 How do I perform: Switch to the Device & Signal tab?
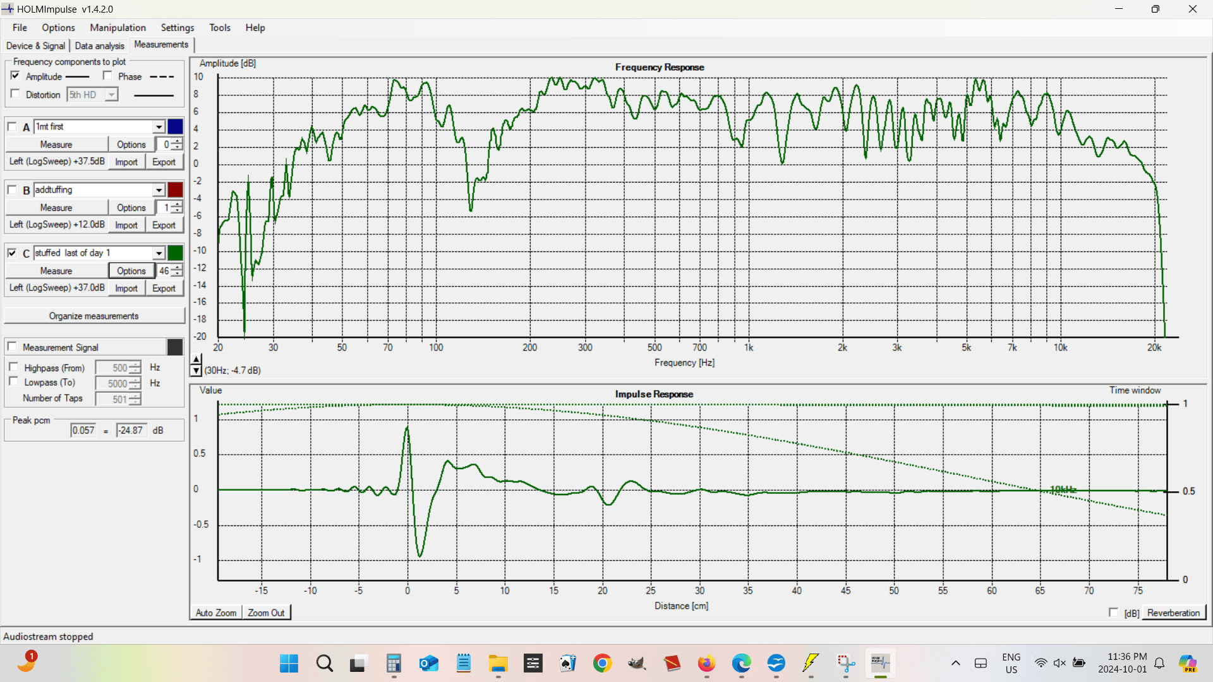(35, 45)
